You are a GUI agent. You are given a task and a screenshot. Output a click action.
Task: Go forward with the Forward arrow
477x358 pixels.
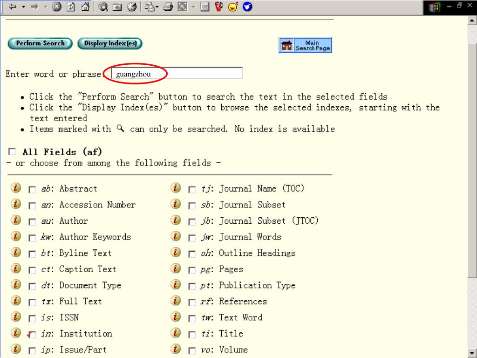[x=34, y=7]
